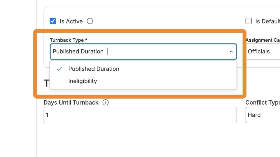The image size is (280, 157).
Task: Click the Days Until Turnback info icon
Action: [106, 102]
